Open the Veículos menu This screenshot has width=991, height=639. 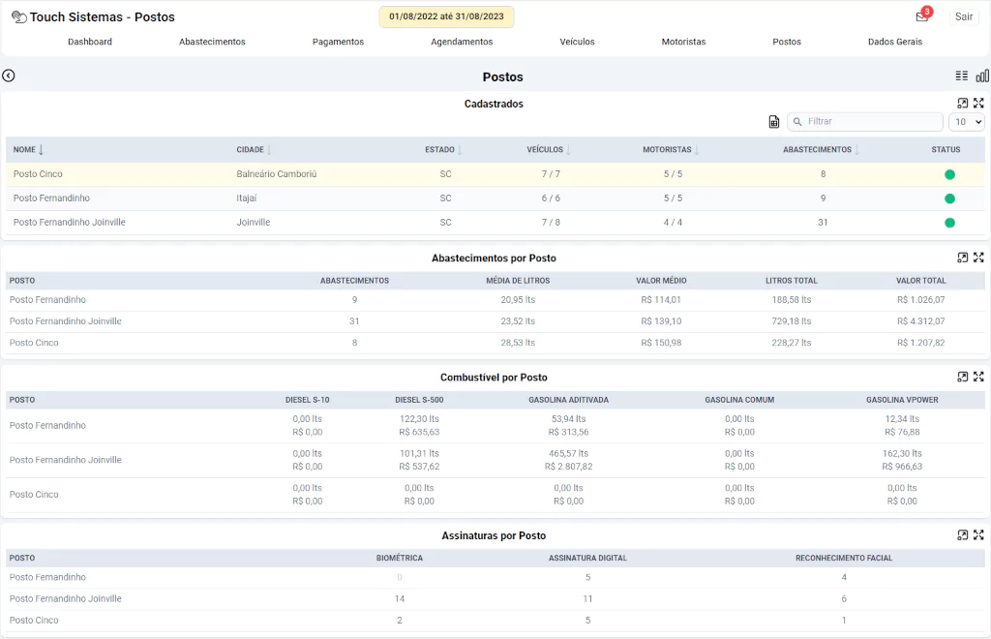pos(577,42)
